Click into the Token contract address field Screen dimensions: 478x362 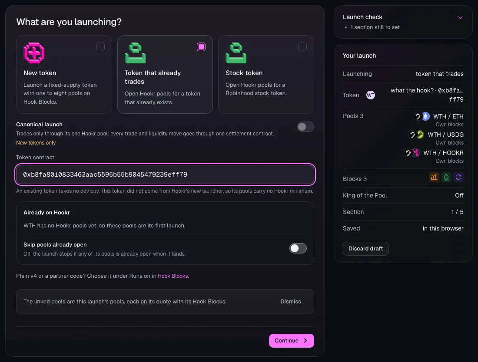(x=165, y=174)
